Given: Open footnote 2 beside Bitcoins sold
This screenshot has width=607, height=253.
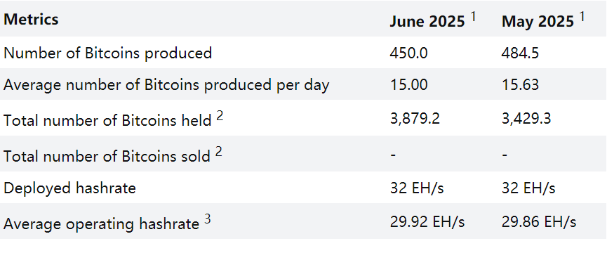Looking at the screenshot, I should 219,152.
